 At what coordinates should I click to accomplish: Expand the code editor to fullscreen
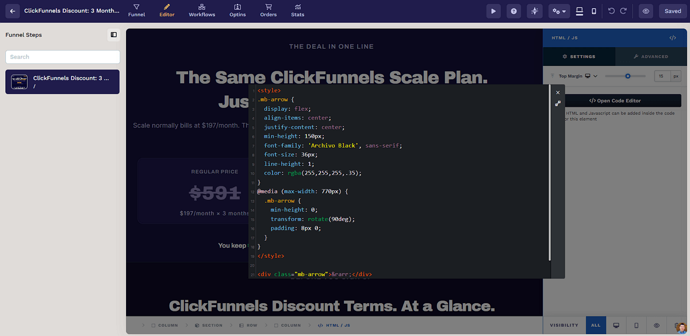tap(558, 104)
